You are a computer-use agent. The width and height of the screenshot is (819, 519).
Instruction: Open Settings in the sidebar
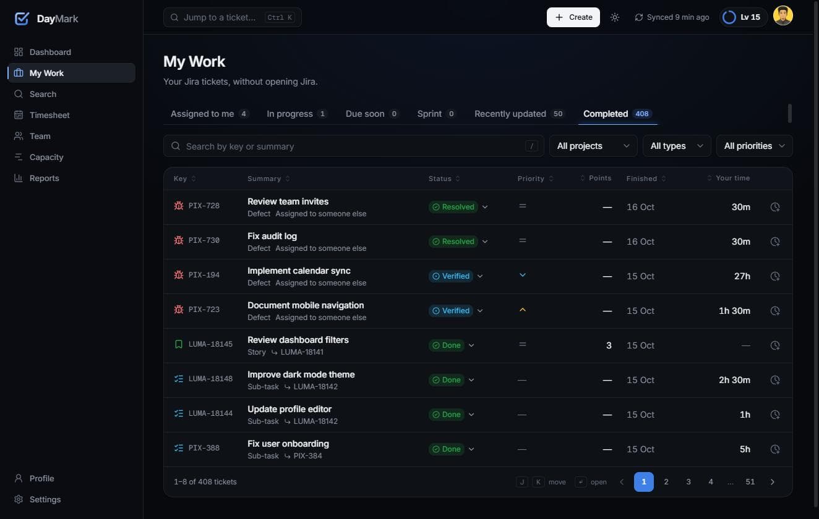[71, 499]
